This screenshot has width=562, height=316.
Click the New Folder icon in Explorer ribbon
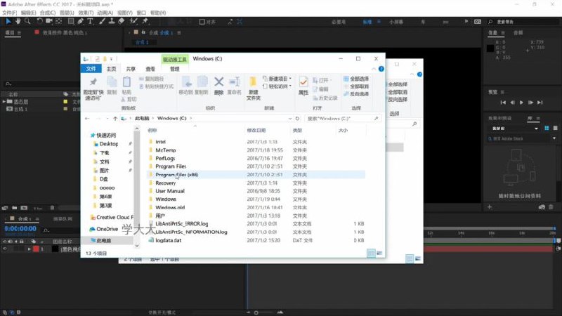pyautogui.click(x=253, y=82)
